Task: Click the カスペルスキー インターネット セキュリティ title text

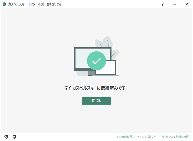Action: (35, 4)
